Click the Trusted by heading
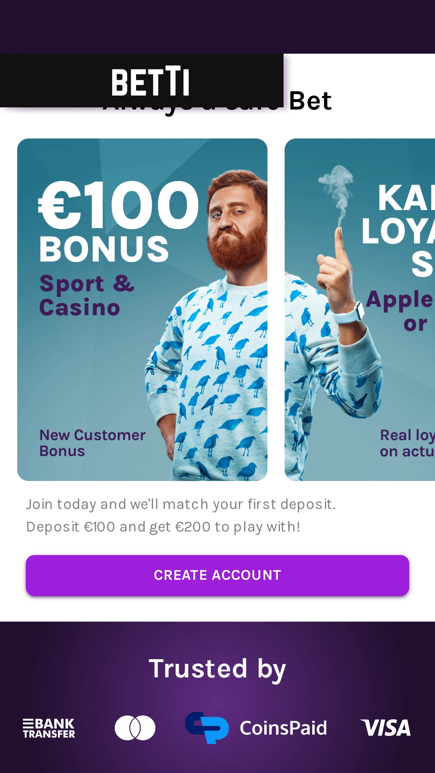The image size is (435, 773). coord(217,669)
